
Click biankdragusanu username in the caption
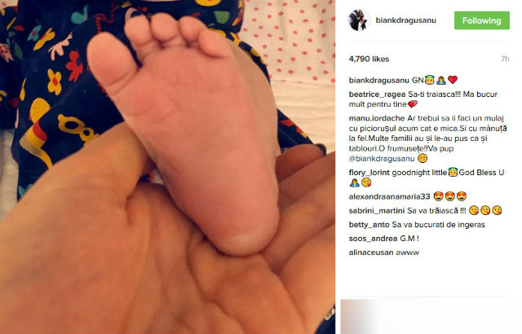coord(378,81)
